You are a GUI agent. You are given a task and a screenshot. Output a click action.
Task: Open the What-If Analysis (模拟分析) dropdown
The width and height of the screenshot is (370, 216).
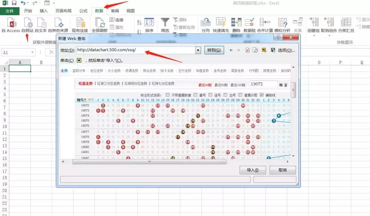[282, 25]
